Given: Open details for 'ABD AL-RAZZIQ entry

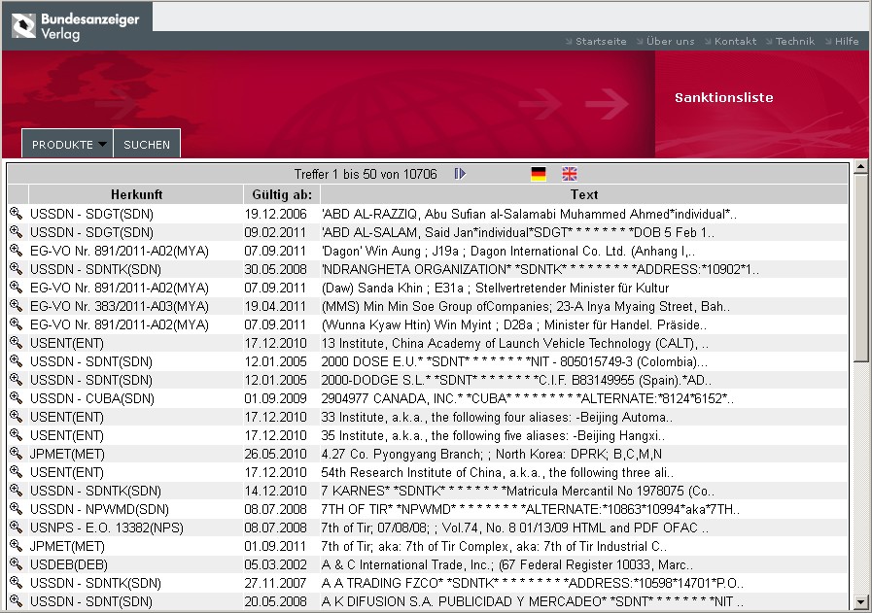Looking at the screenshot, I should click(16, 214).
